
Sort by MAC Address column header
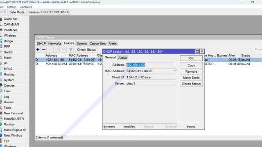[x=78, y=56]
